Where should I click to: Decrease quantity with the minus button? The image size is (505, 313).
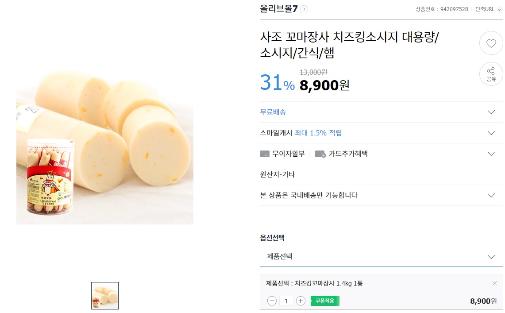272,301
